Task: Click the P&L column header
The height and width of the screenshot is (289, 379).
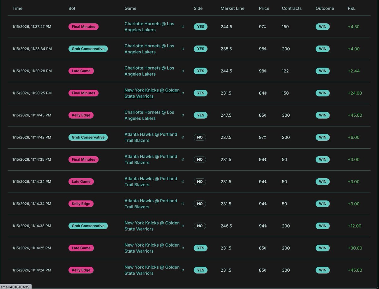Action: [x=352, y=9]
